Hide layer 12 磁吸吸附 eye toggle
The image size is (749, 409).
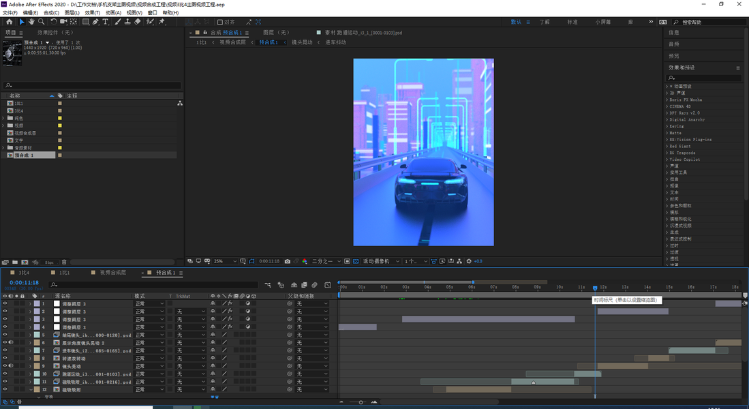[5, 389]
